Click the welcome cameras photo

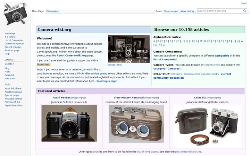129,49
